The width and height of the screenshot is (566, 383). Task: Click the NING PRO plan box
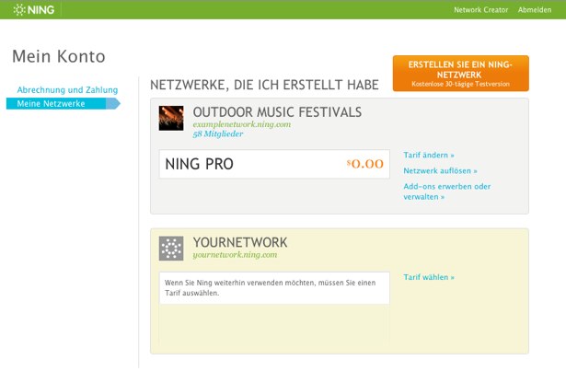274,164
